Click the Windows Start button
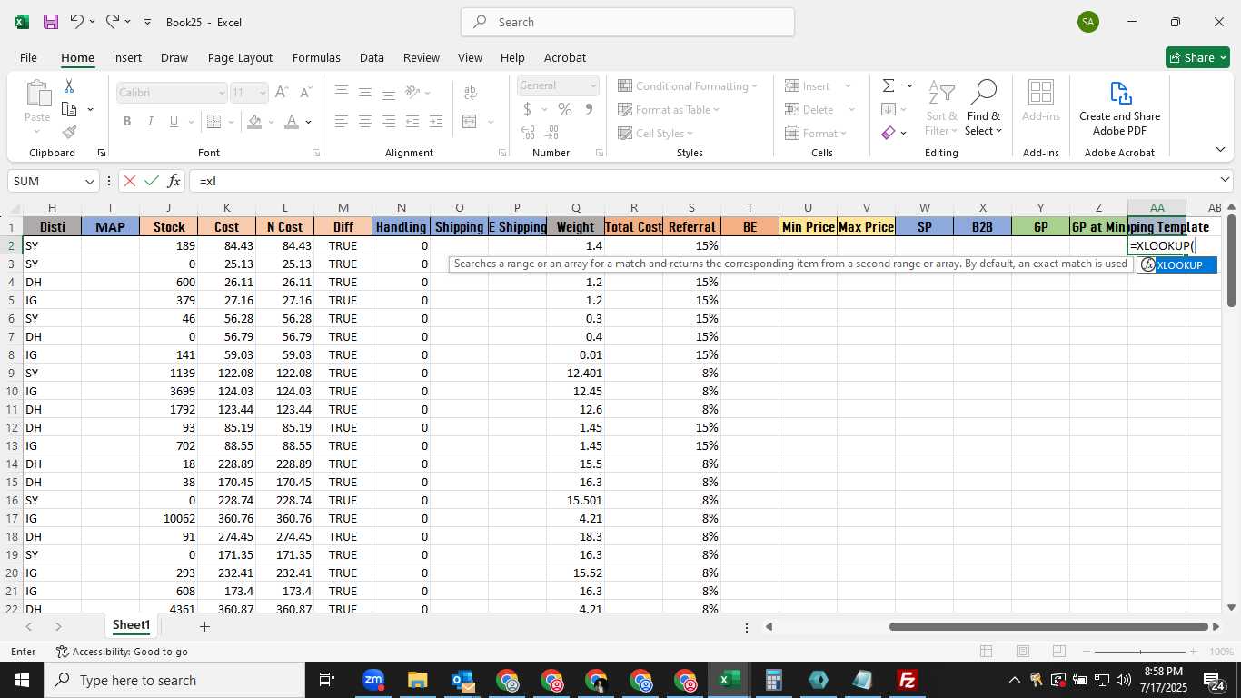The image size is (1241, 698). pyautogui.click(x=21, y=680)
